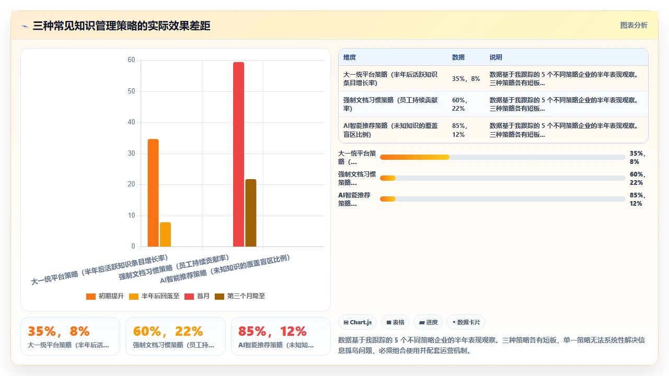669x376 pixels.
Task: Click the yellow 半年后回落至 legend swatch
Action: click(x=134, y=296)
